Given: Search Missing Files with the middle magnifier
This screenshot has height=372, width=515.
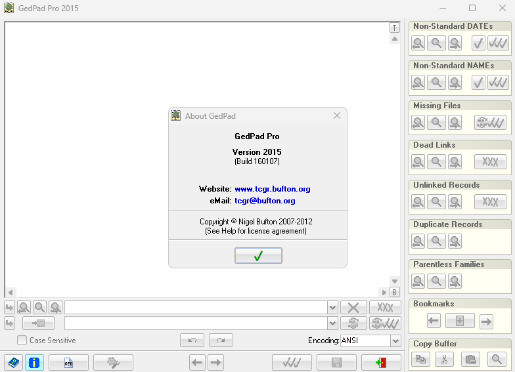Looking at the screenshot, I should pos(436,122).
